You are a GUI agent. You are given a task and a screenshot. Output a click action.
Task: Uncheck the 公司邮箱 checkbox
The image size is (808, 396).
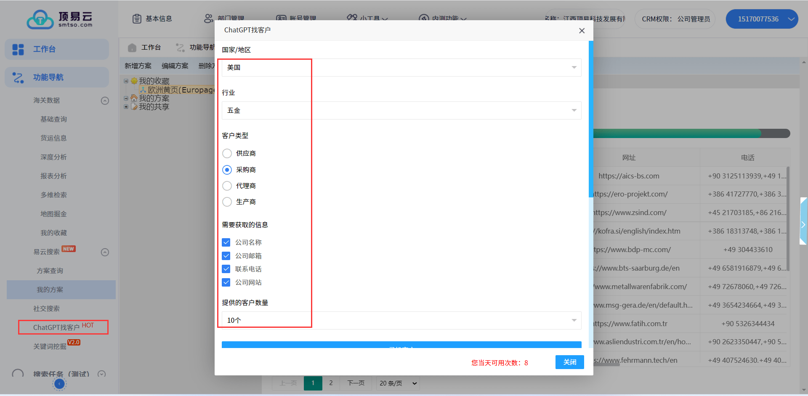tap(226, 256)
